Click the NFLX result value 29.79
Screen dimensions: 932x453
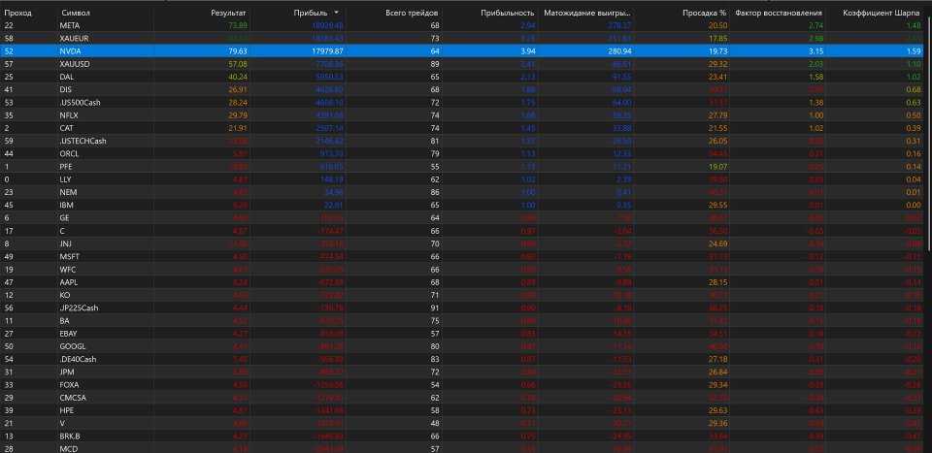239,115
